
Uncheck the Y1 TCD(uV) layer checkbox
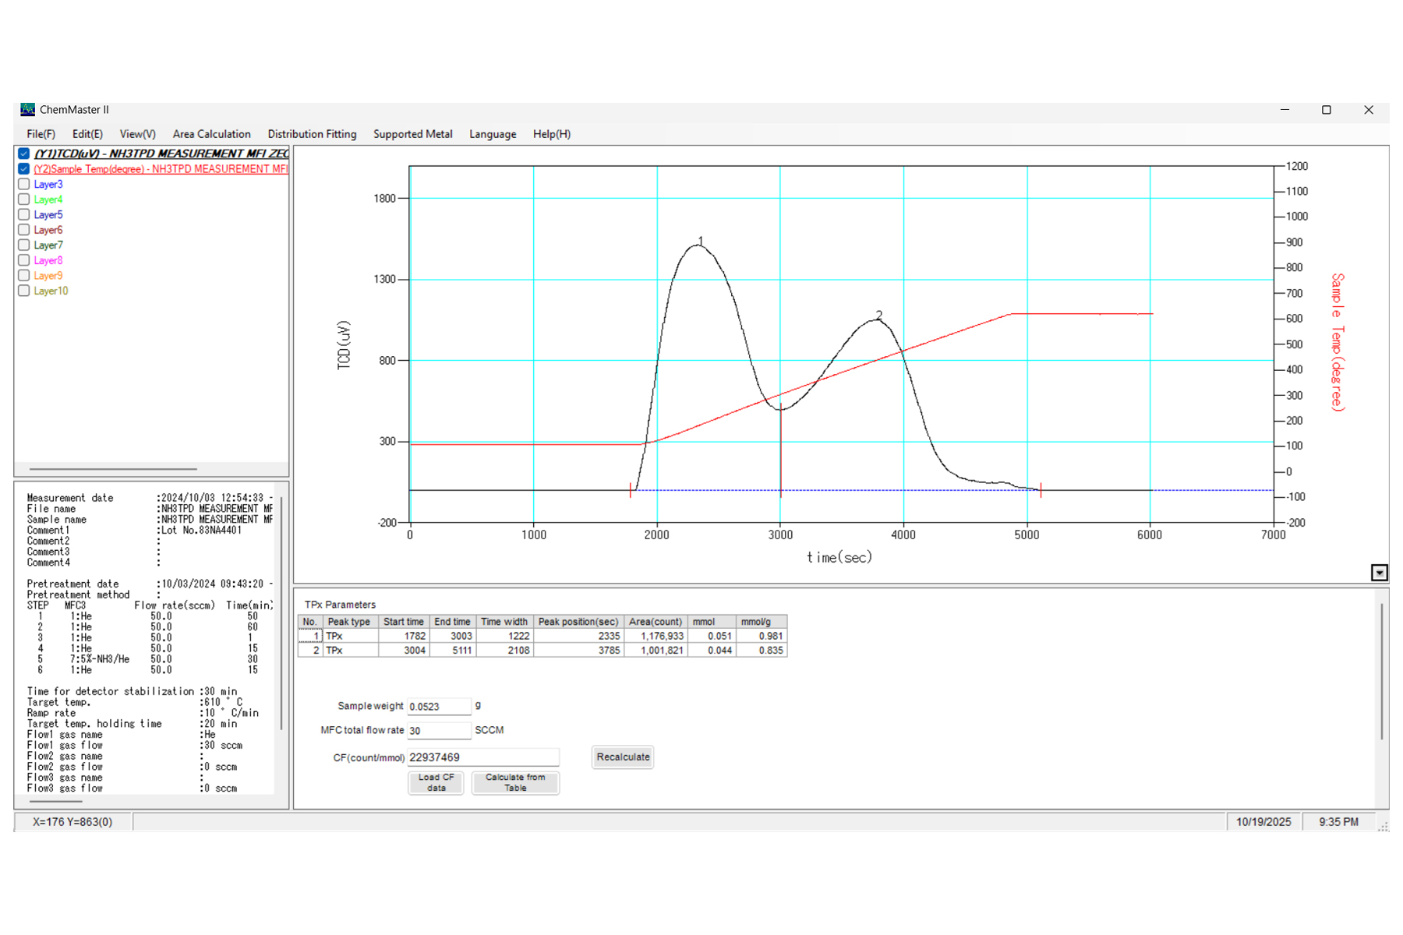click(x=24, y=153)
